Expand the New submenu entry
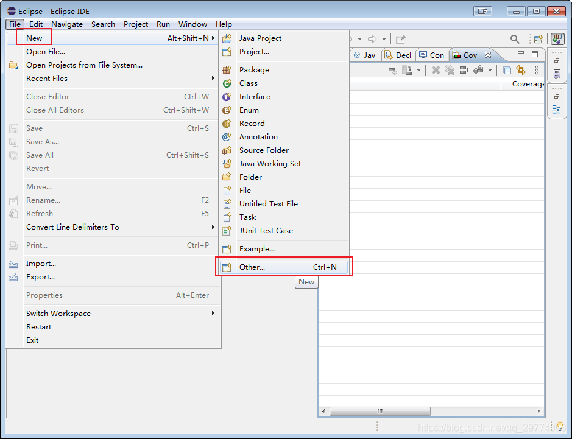 click(x=113, y=38)
